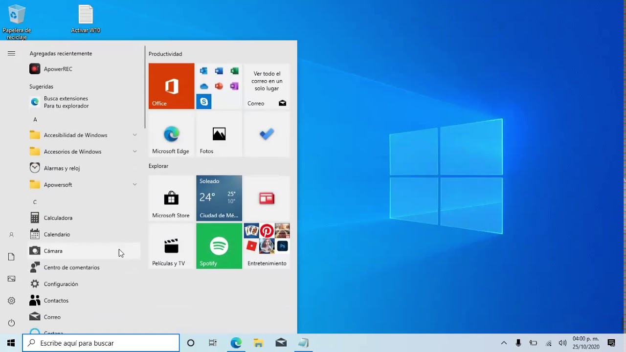Viewport: 626px width, 352px height.
Task: Open the notification center
Action: pyautogui.click(x=611, y=343)
